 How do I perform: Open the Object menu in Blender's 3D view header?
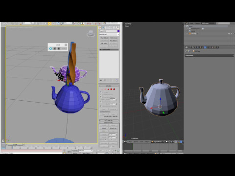[147, 142]
